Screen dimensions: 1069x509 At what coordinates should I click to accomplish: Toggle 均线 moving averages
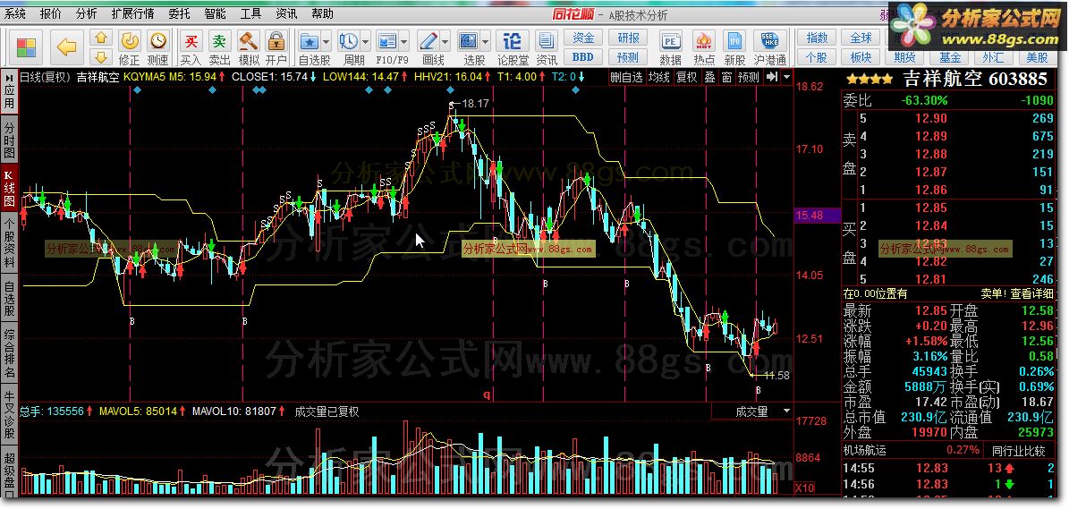point(658,77)
